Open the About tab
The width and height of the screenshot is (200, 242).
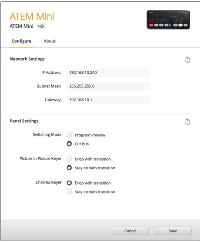click(x=50, y=41)
